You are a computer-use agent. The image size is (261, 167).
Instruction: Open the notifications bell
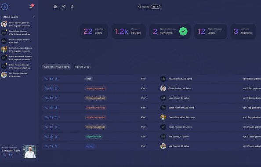coord(31,7)
